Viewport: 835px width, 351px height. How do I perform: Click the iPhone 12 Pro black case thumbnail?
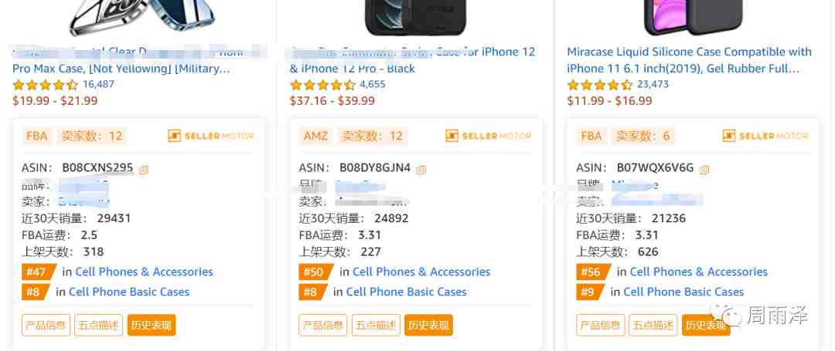click(415, 18)
